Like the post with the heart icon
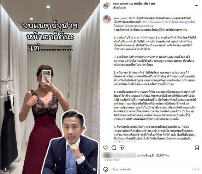 pos(106,148)
